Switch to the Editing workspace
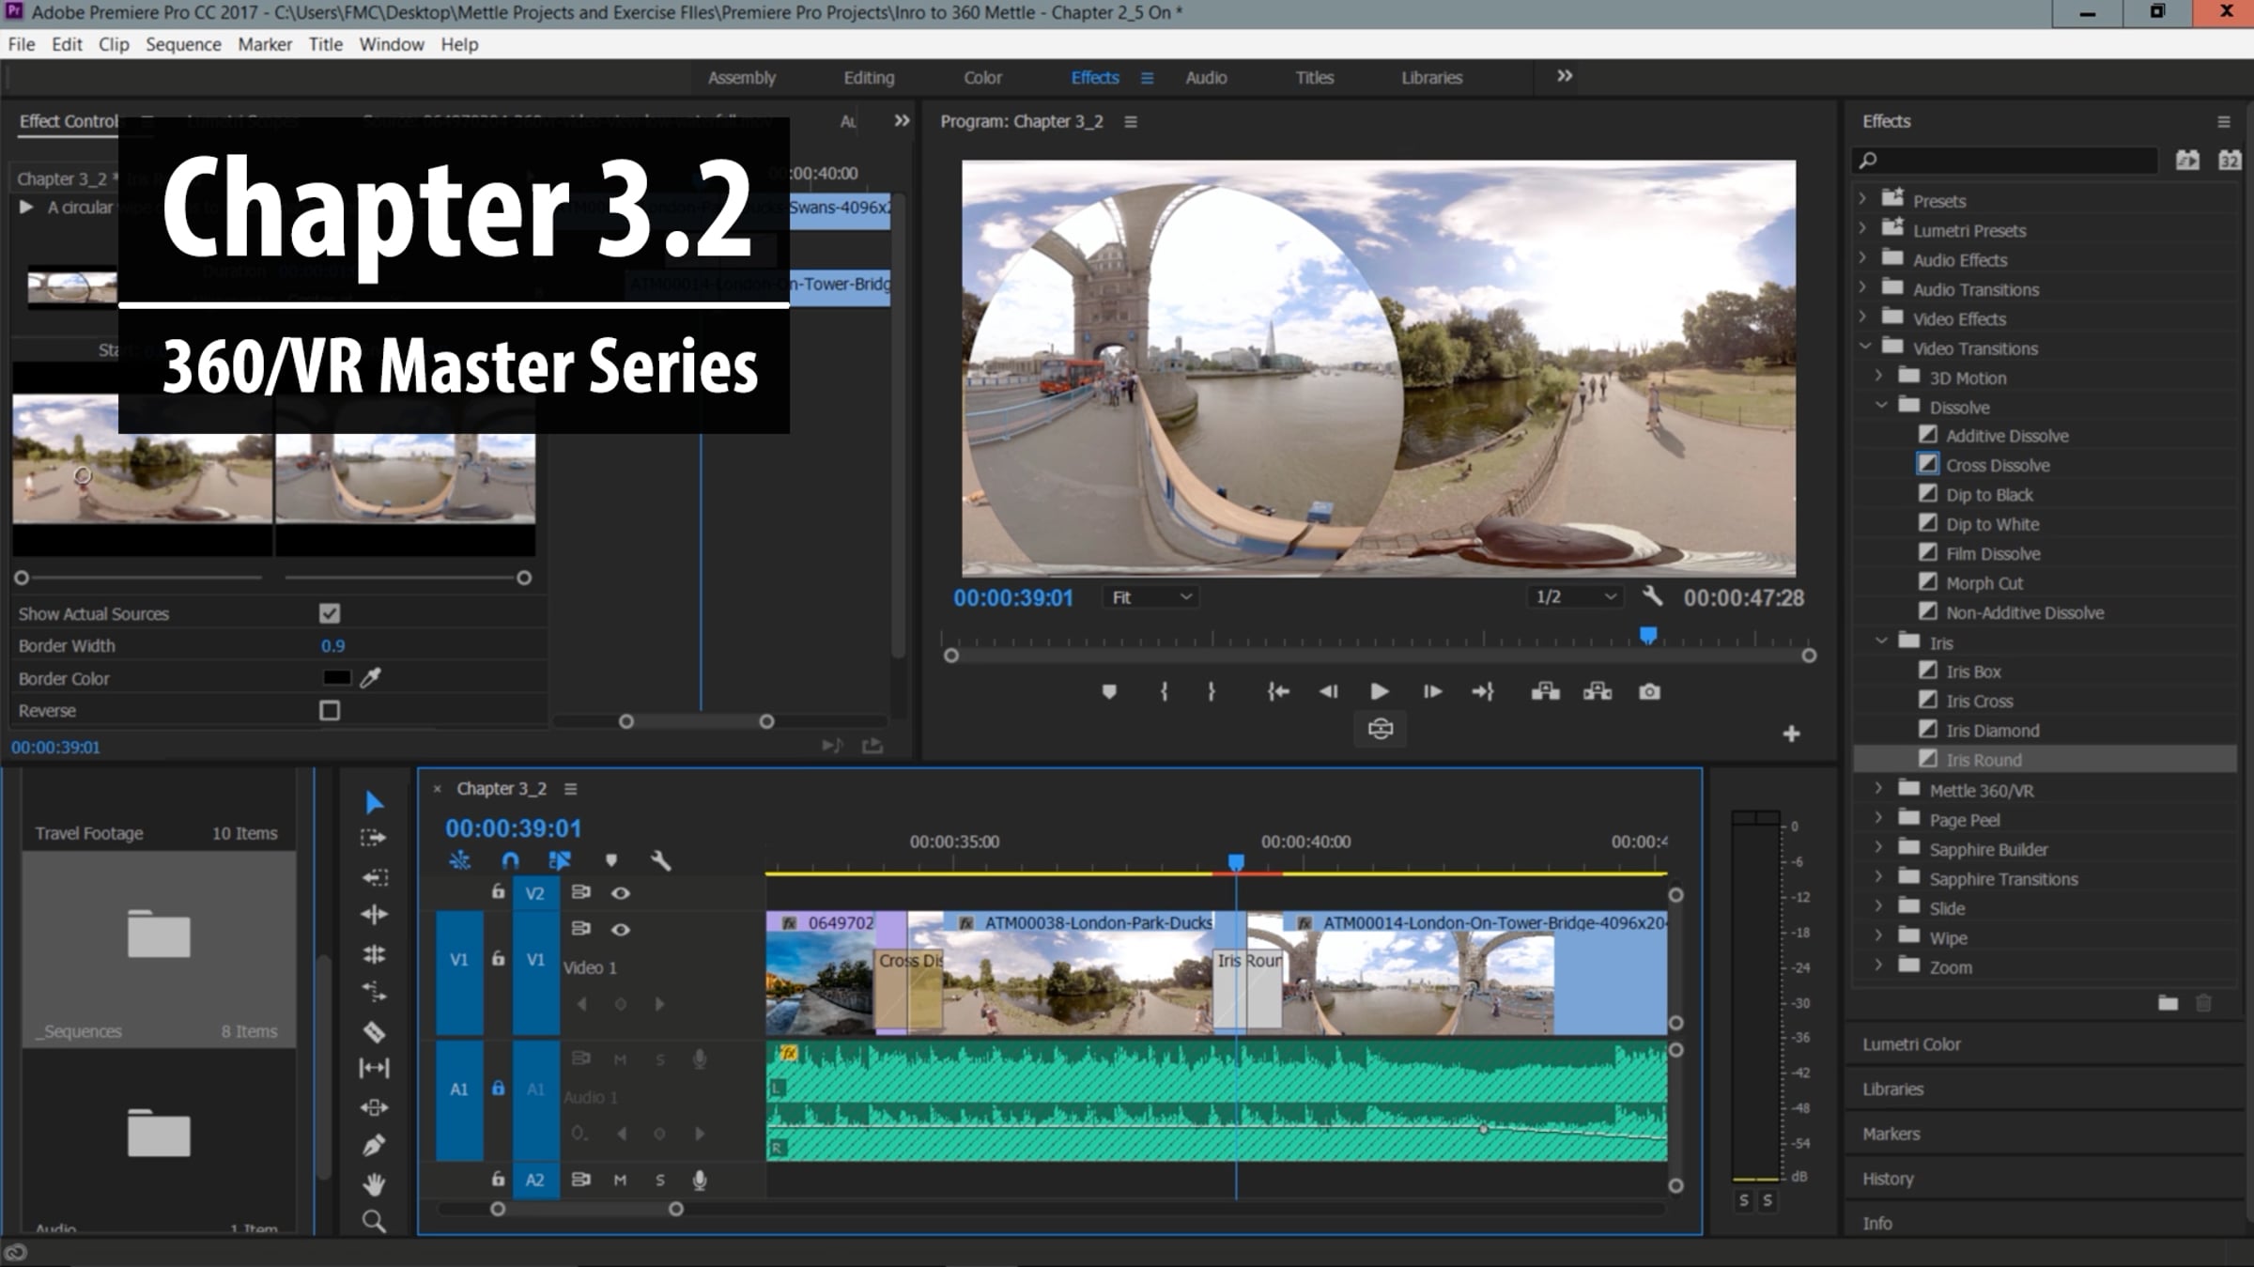Viewport: 2254px width, 1267px height. (x=869, y=78)
